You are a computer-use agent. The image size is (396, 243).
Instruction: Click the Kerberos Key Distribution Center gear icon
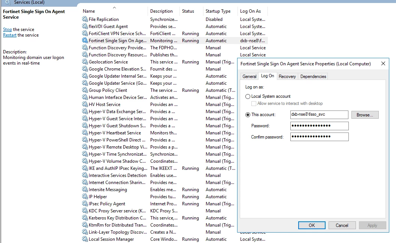(85, 218)
